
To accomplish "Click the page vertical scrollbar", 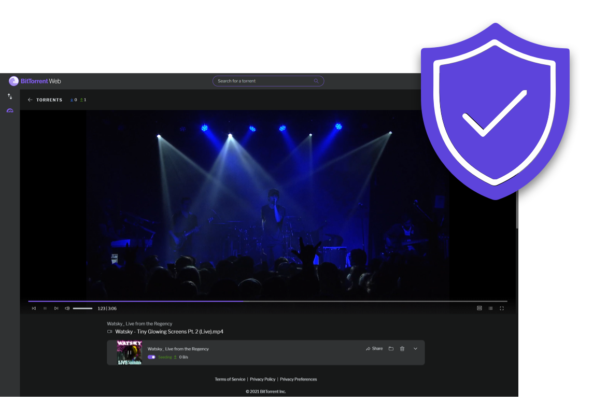I will coord(517,210).
